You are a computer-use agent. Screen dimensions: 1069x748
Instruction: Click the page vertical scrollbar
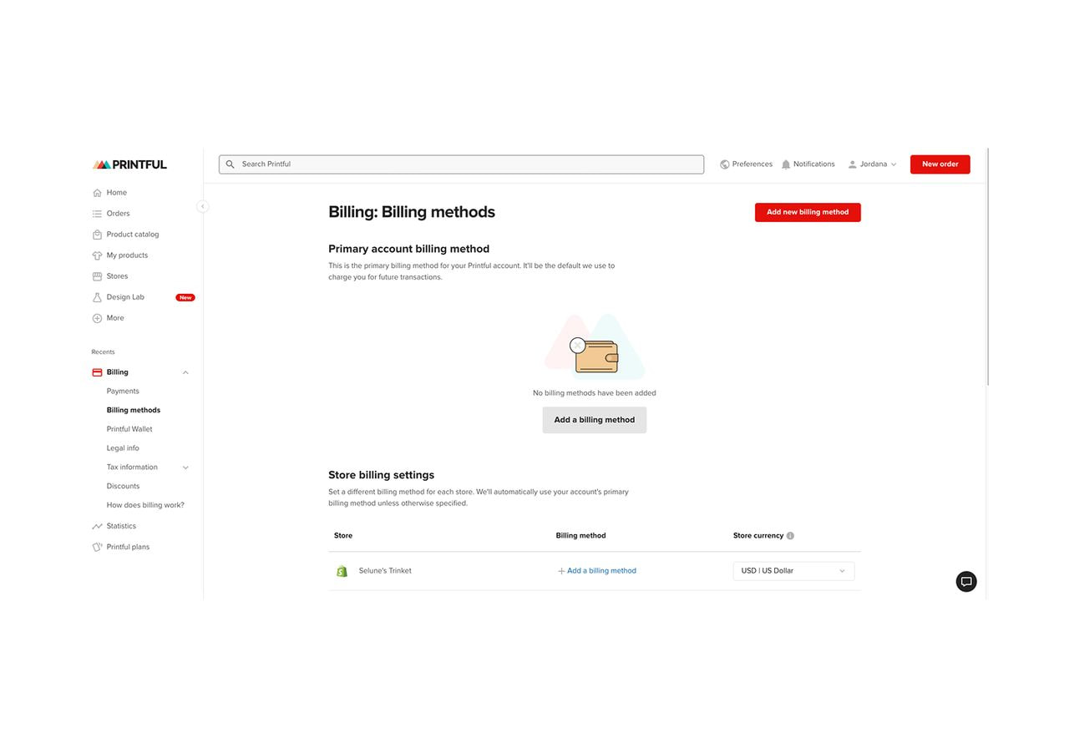click(987, 267)
